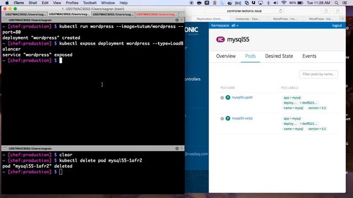Click the clock showing Tue 11:28 AM
The height and width of the screenshot is (198, 353).
tap(319, 3)
